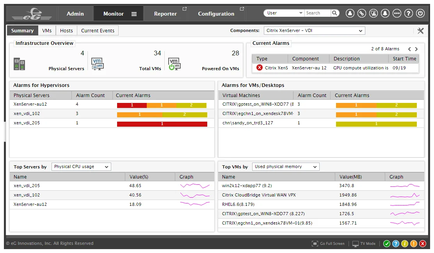The width and height of the screenshot is (434, 253).
Task: Click the Total VMs icon
Action: (98, 64)
